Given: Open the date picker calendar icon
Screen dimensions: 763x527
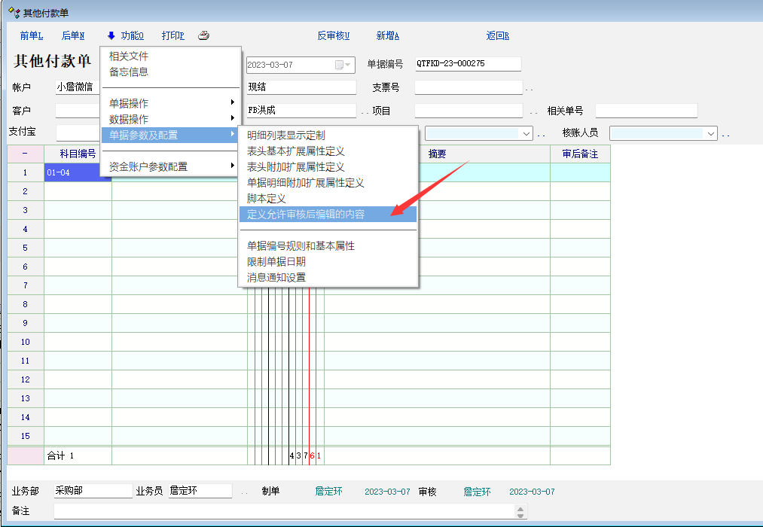Looking at the screenshot, I should coord(339,65).
